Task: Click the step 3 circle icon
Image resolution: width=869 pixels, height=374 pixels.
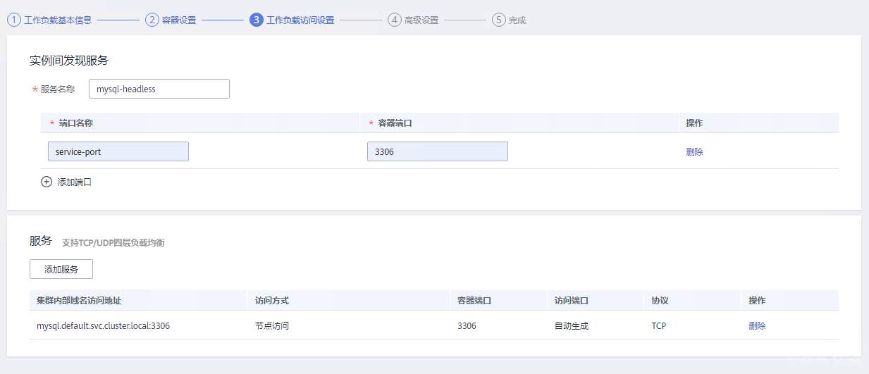Action: click(x=256, y=20)
